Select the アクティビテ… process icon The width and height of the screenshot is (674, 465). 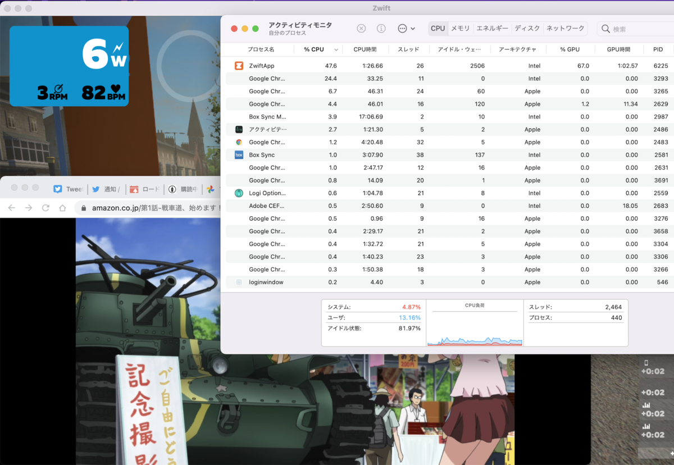tap(239, 129)
